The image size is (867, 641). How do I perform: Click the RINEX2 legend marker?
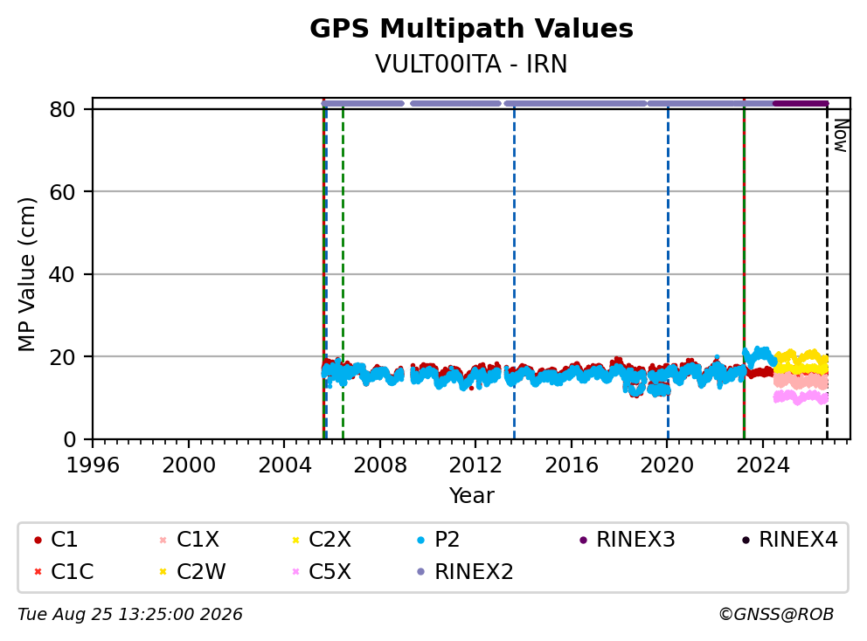(x=420, y=571)
